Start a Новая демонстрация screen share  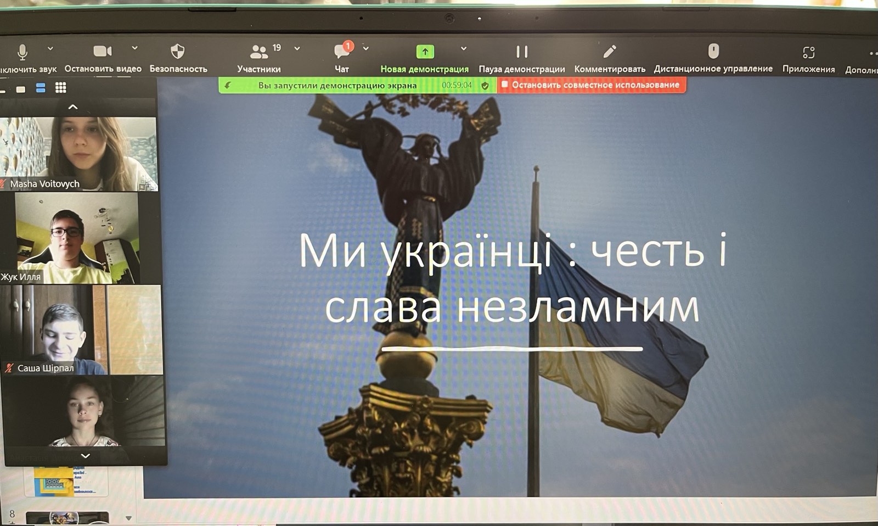[425, 52]
